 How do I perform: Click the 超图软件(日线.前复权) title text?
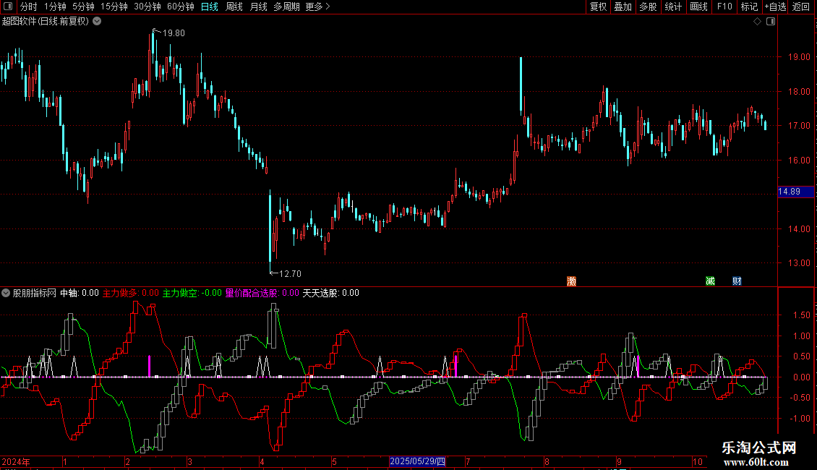pos(46,22)
